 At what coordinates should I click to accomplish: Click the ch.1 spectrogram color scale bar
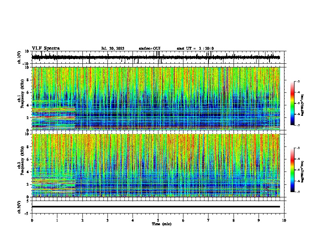tap(293, 103)
